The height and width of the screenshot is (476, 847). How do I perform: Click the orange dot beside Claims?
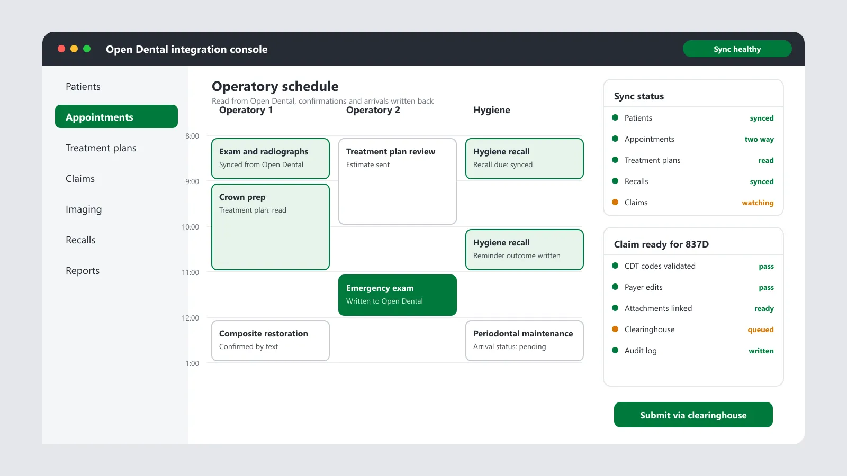tap(615, 202)
